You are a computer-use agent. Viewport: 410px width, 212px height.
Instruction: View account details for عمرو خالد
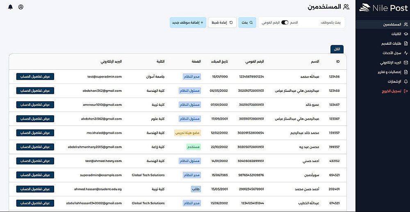coord(35,105)
